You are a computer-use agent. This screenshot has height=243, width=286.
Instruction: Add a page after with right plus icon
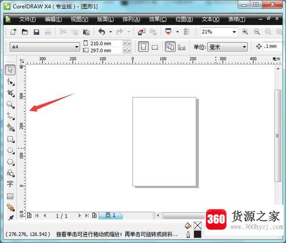tap(94, 215)
